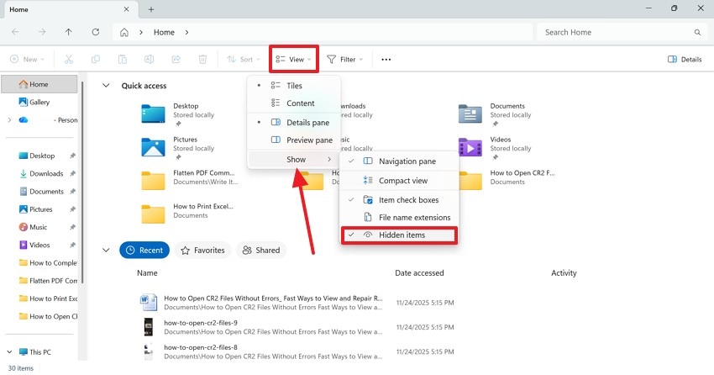Click Home breadcrumb in address bar
Viewport: 714px width, 375px height.
point(164,32)
